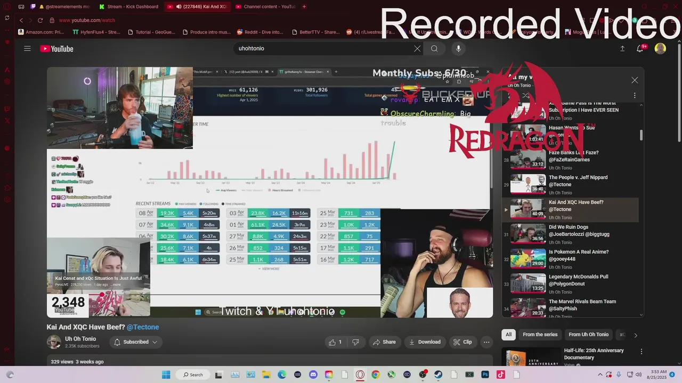Open the Opera GX menu logo

point(7,6)
